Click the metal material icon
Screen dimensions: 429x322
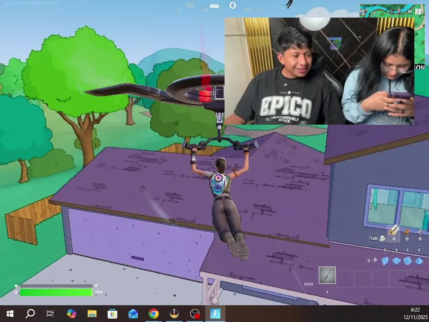pyautogui.click(x=420, y=232)
